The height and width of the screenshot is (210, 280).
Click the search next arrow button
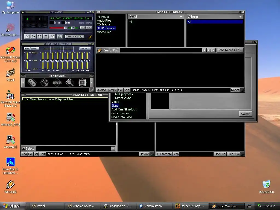point(209,50)
